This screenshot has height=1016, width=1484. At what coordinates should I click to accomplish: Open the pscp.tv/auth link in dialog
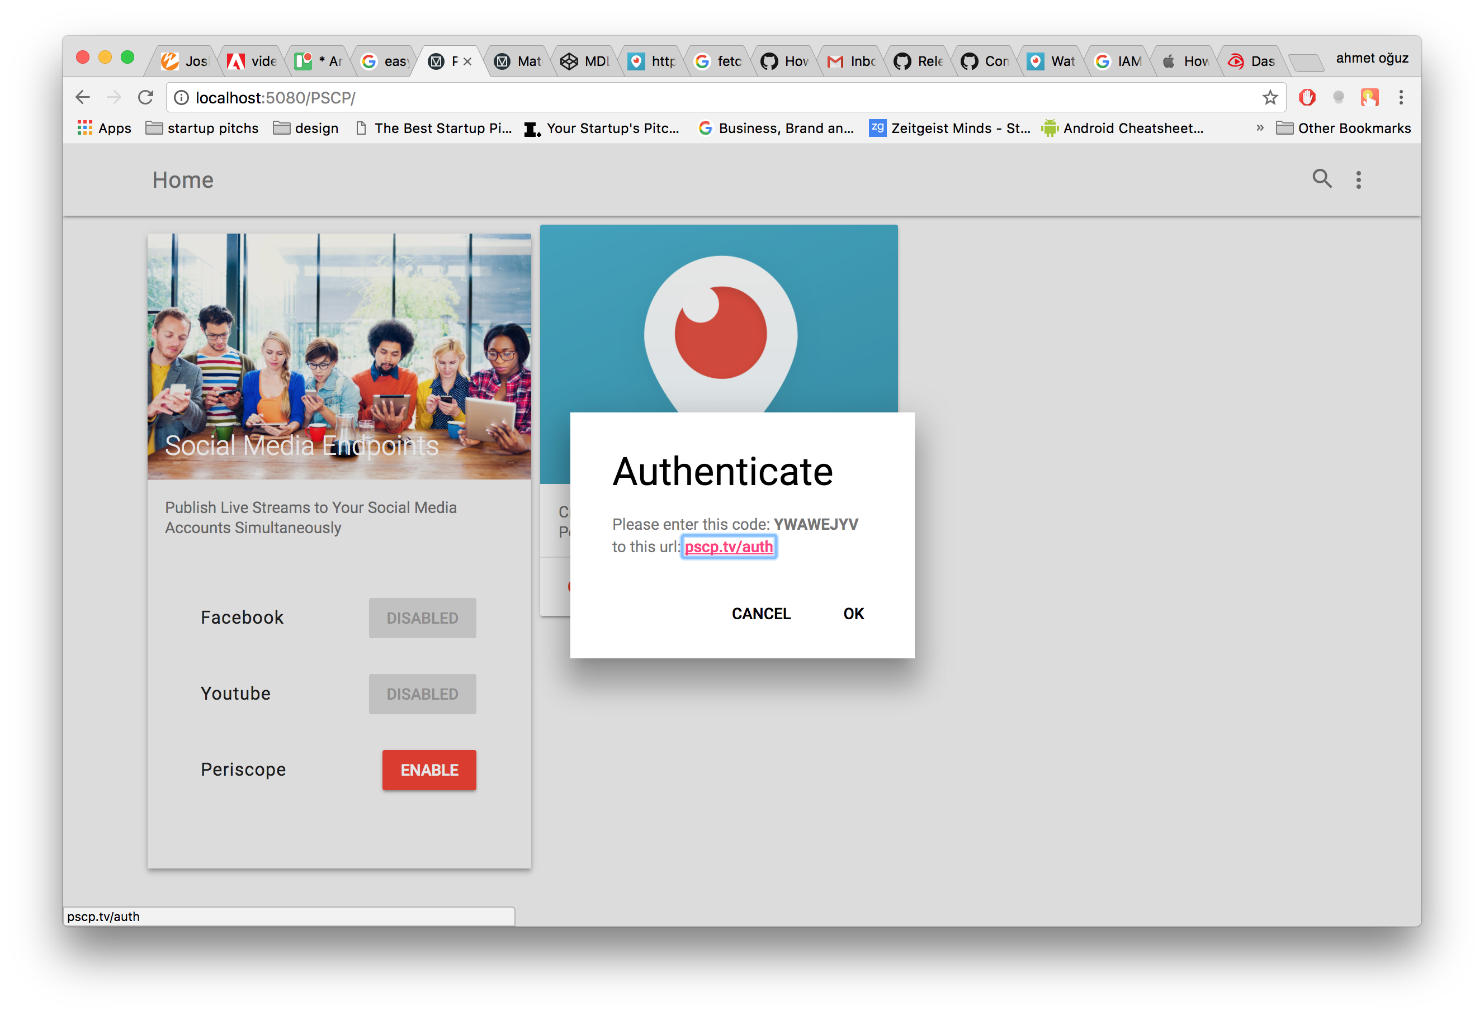pyautogui.click(x=729, y=547)
